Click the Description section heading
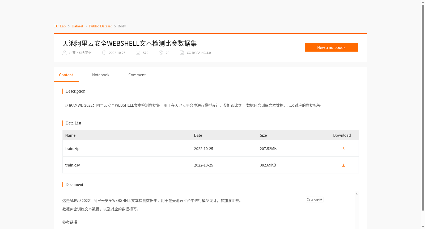 [75, 91]
